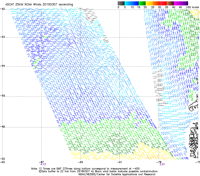Click the '-84' longitude label
The width and height of the screenshot is (200, 176).
pos(81,162)
